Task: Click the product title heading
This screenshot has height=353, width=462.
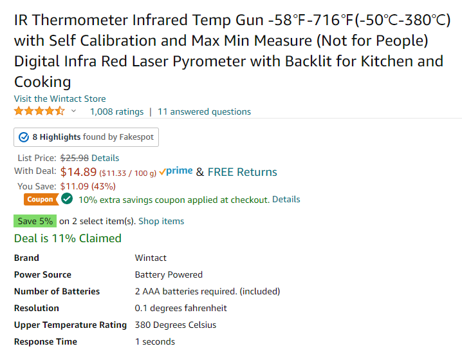Action: (232, 51)
